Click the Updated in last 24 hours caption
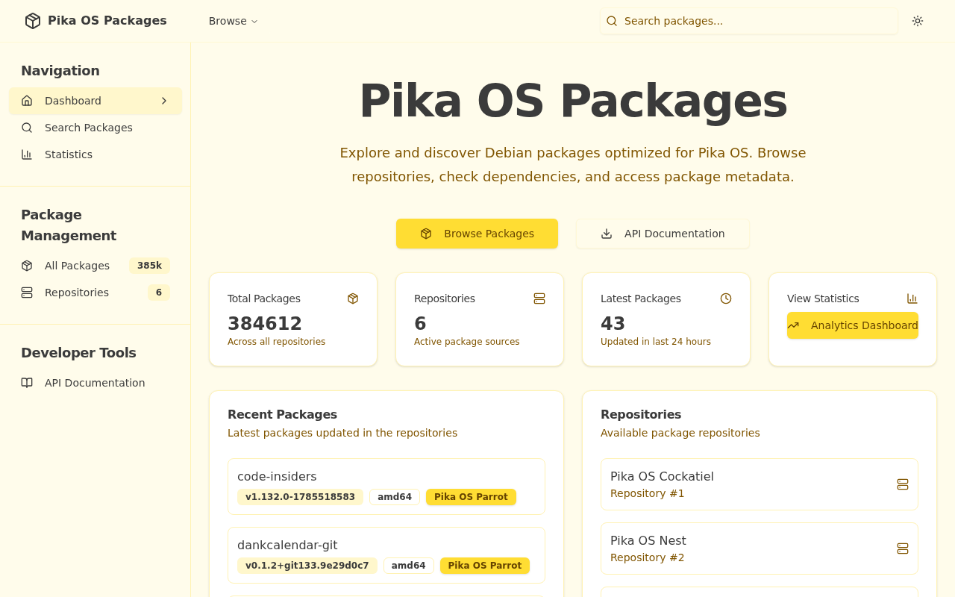This screenshot has width=955, height=597. 656,342
